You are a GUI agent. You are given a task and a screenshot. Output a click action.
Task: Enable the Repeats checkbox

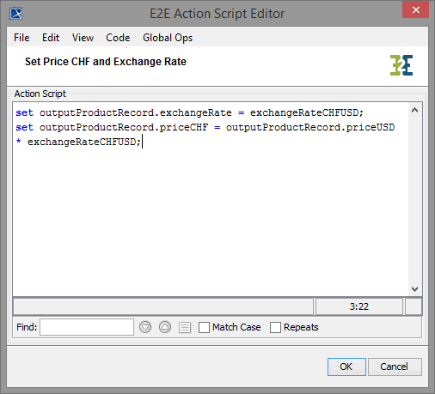click(275, 327)
